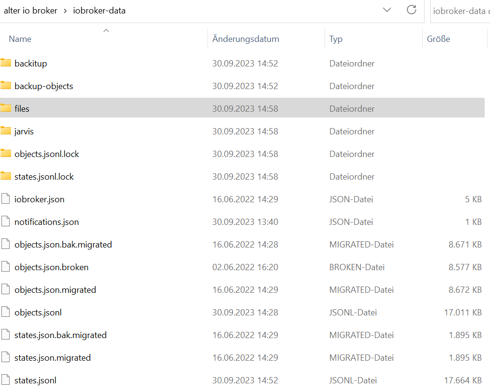
Task: Click states.json.migrated file icon
Action: (6, 357)
